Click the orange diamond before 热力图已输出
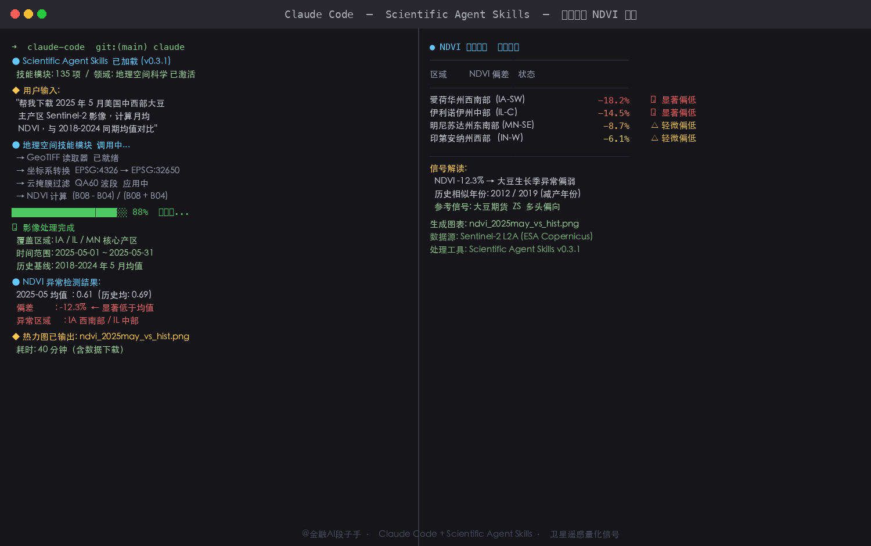Image resolution: width=871 pixels, height=546 pixels. click(x=16, y=336)
